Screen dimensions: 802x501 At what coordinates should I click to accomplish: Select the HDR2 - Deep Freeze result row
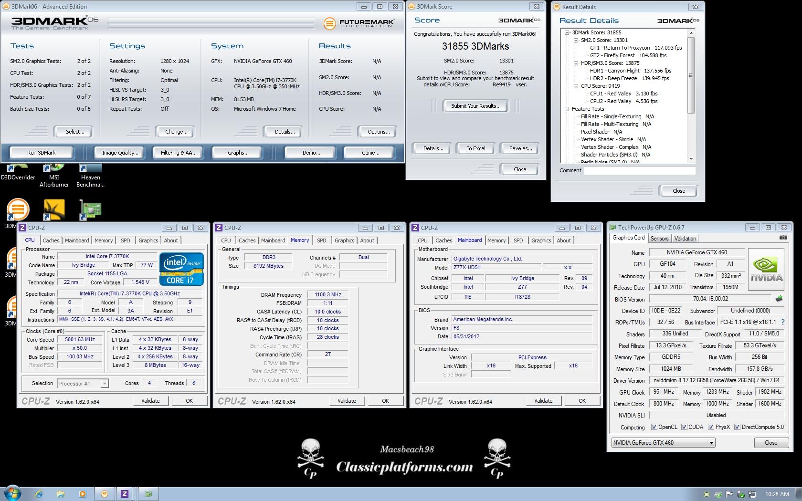629,78
